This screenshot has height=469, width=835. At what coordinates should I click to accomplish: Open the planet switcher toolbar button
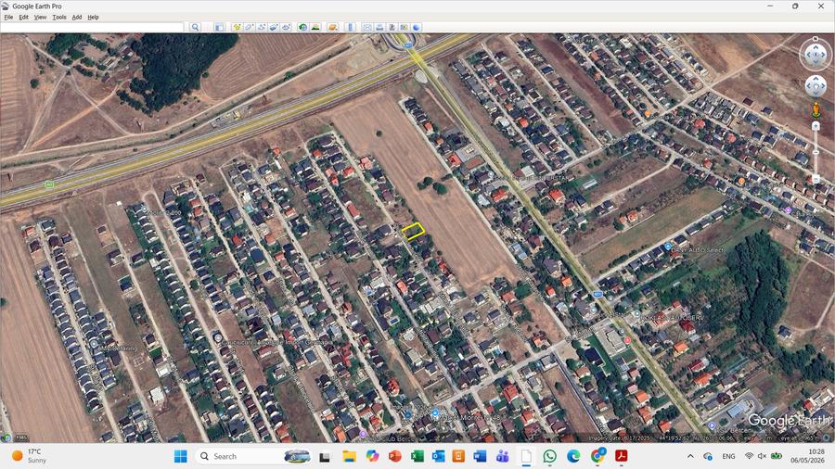click(x=333, y=27)
